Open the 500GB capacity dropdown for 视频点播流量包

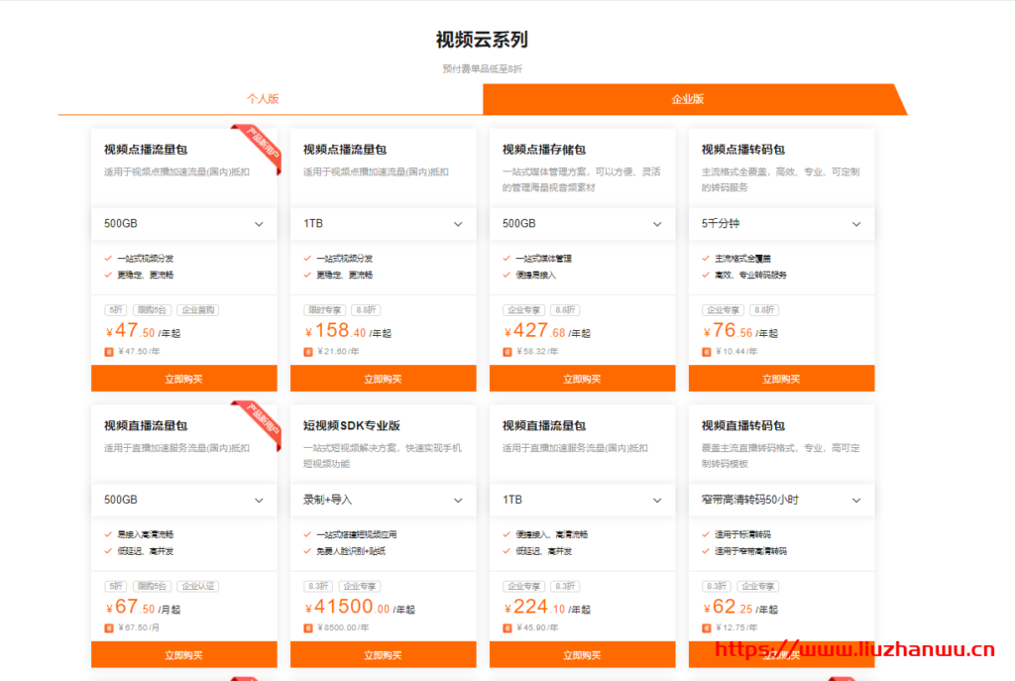183,224
